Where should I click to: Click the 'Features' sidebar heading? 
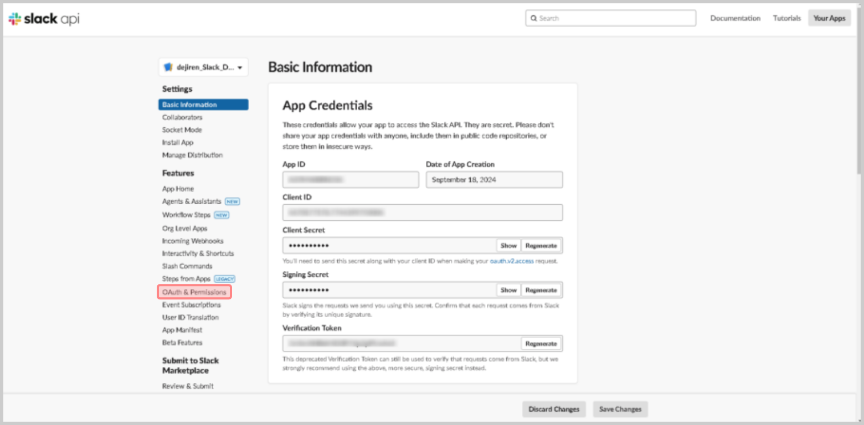pos(178,173)
